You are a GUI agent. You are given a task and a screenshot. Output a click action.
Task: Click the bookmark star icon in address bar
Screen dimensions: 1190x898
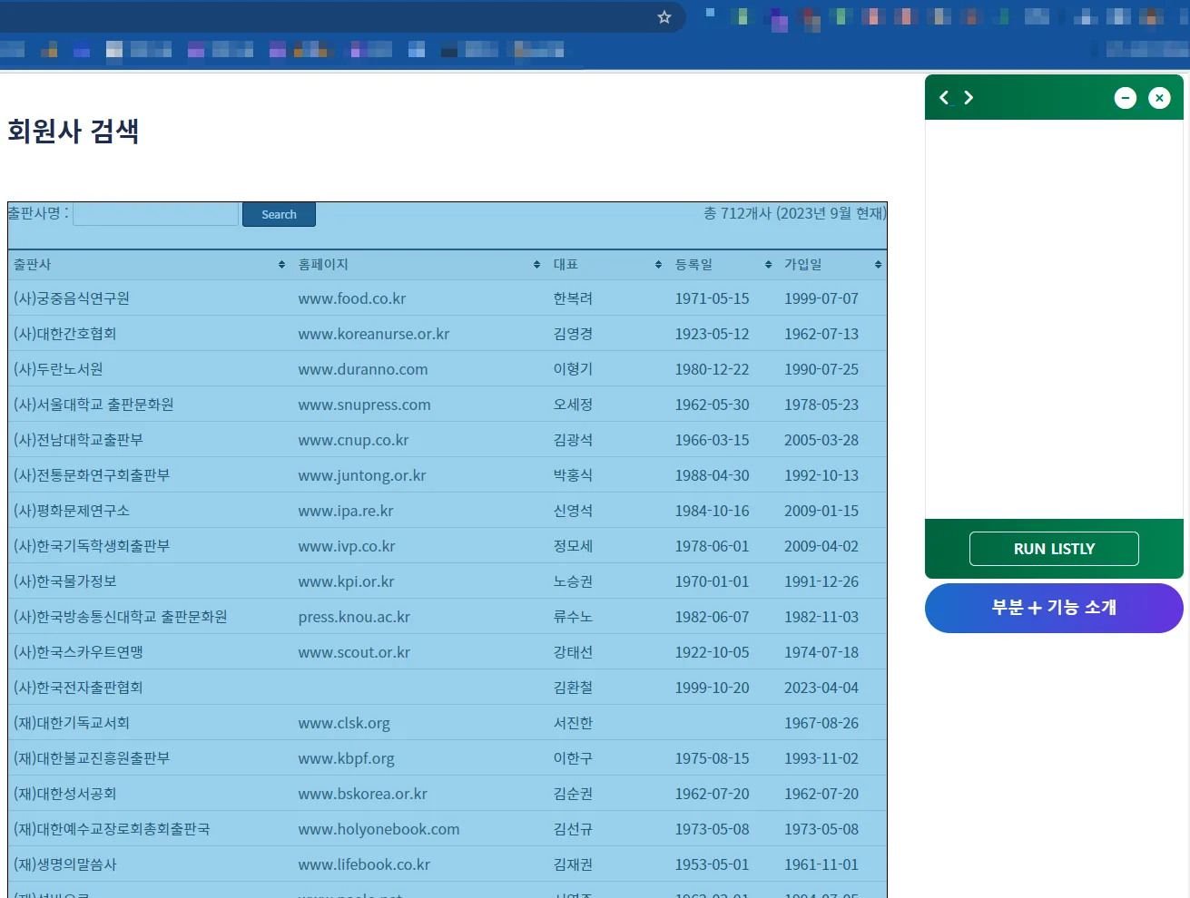(664, 17)
